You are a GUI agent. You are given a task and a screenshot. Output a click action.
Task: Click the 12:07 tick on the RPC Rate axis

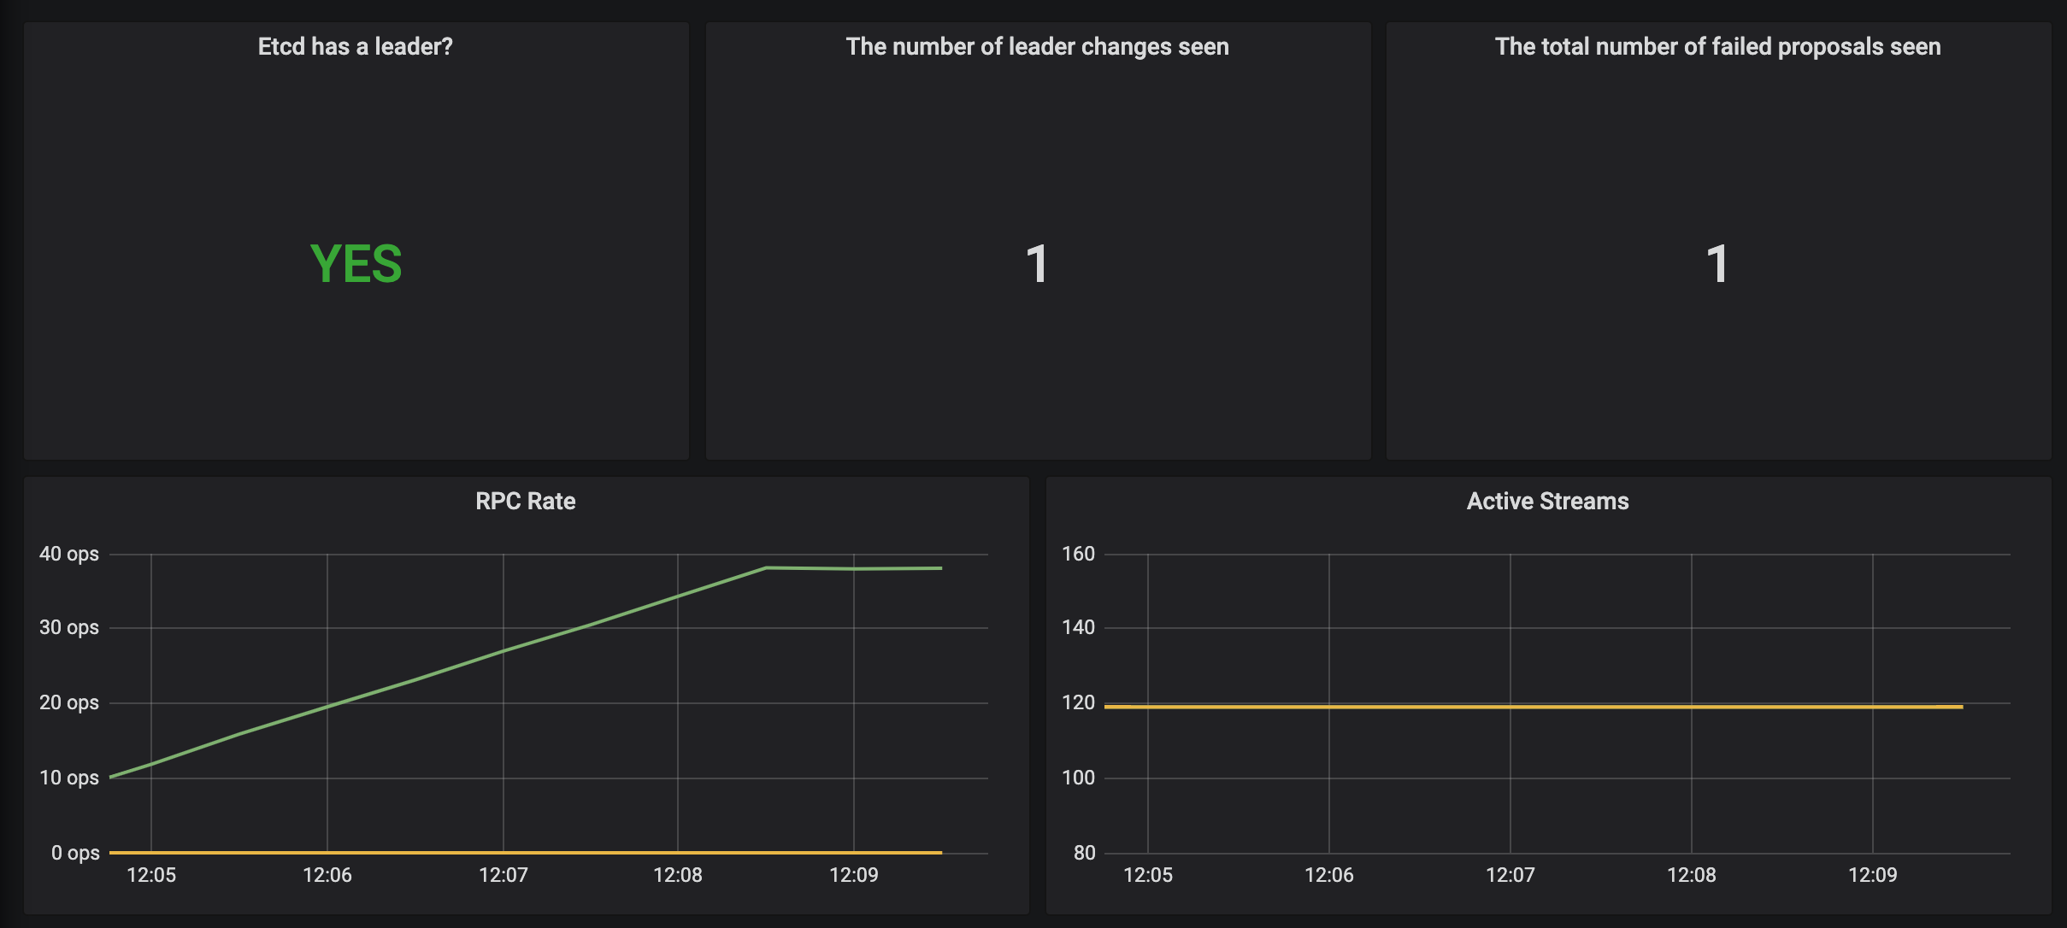point(503,875)
